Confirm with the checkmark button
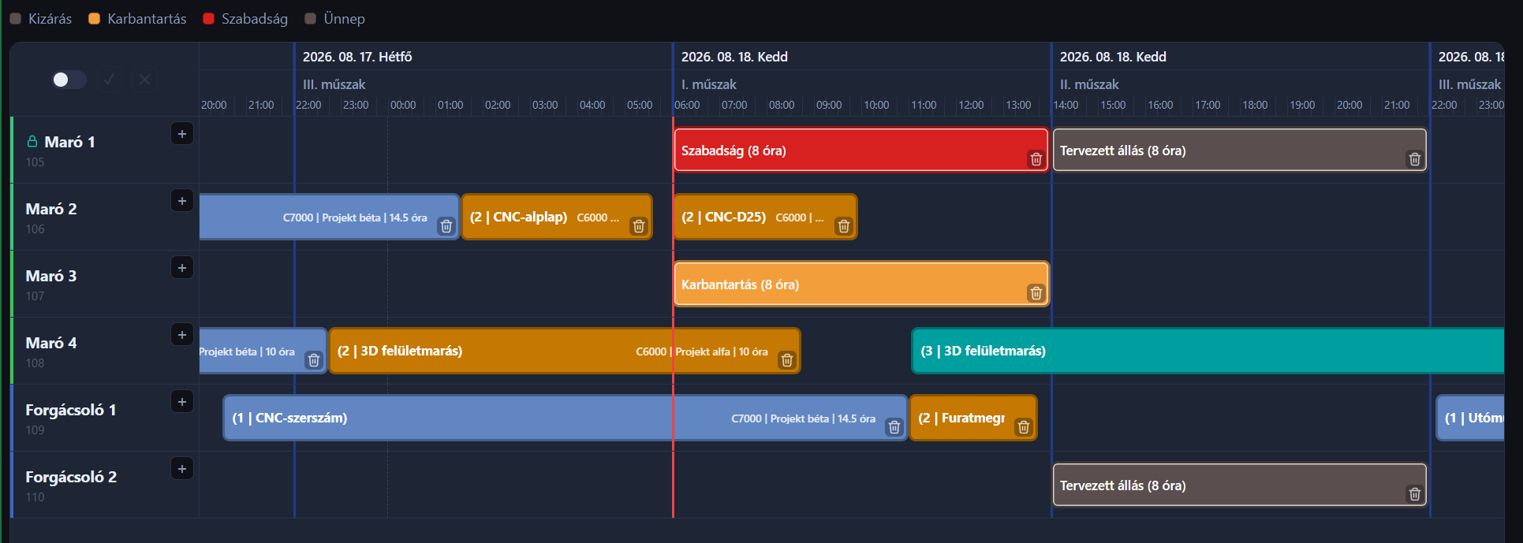The image size is (1523, 543). (110, 79)
